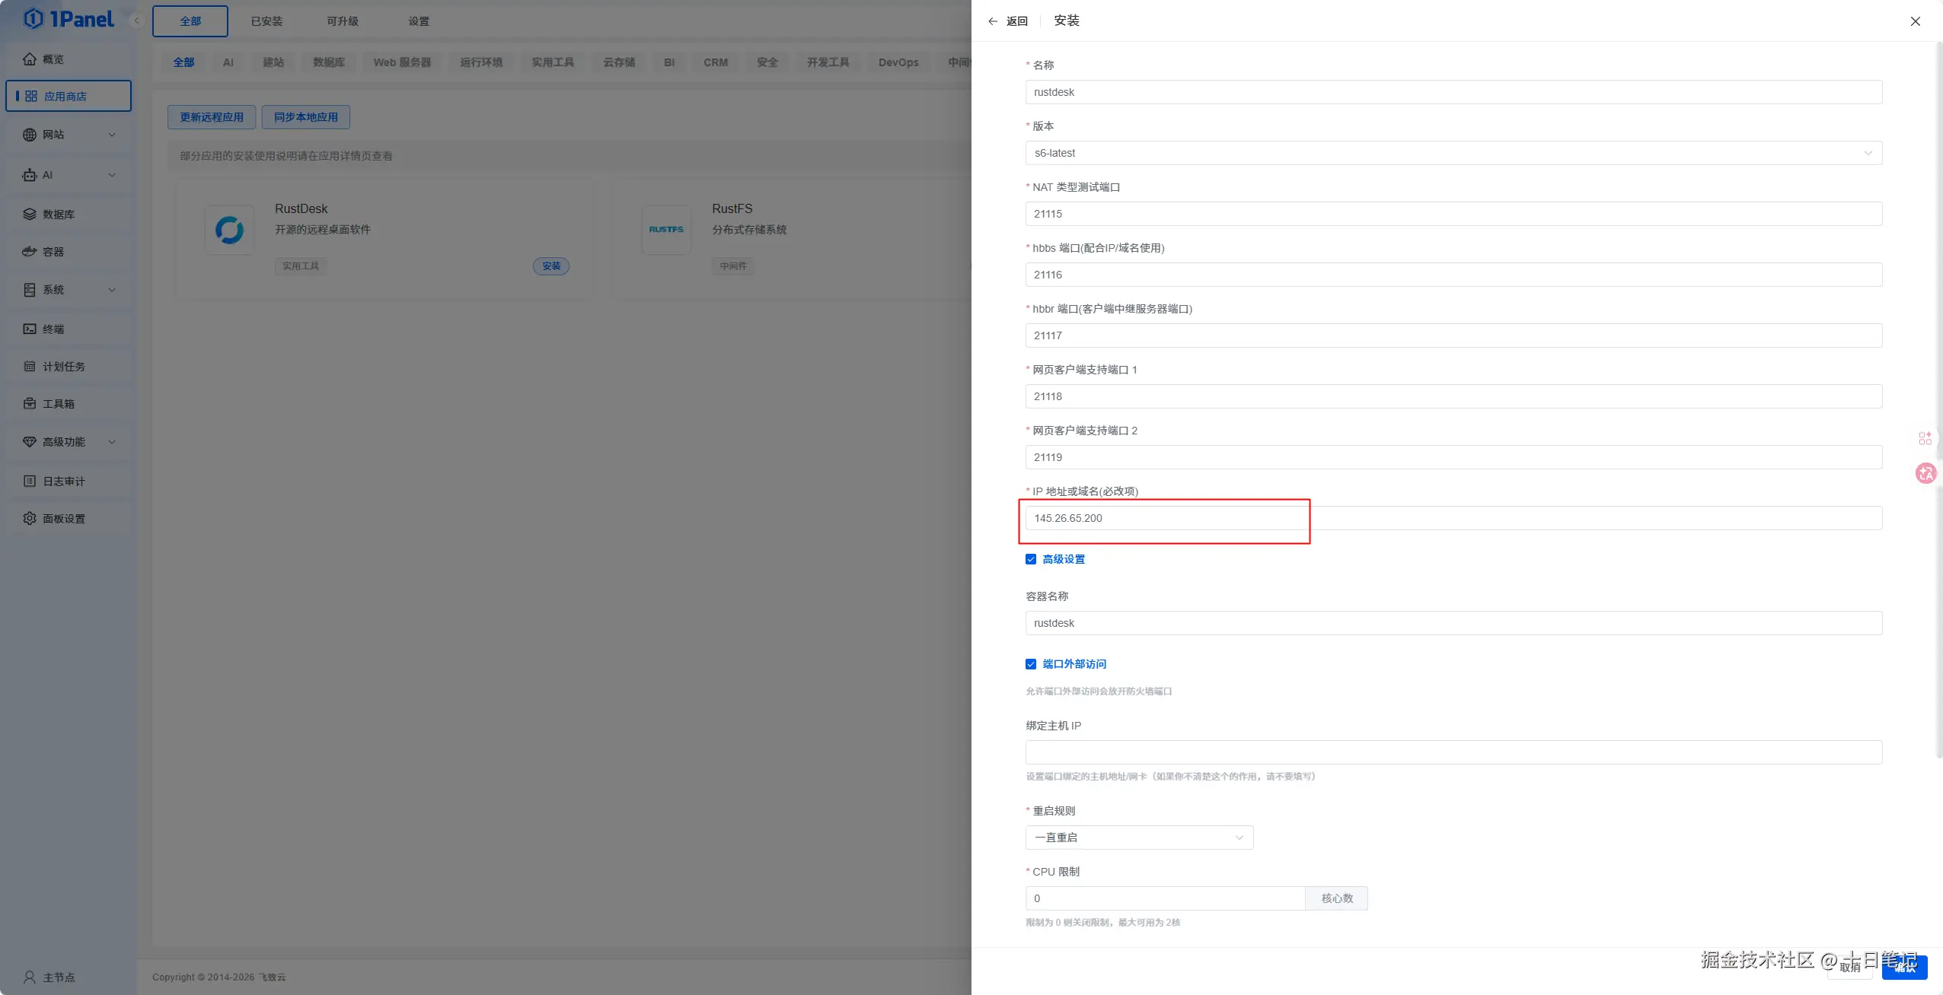The width and height of the screenshot is (1943, 995).
Task: Click the 绑定主机 IP input field
Action: tap(1453, 752)
